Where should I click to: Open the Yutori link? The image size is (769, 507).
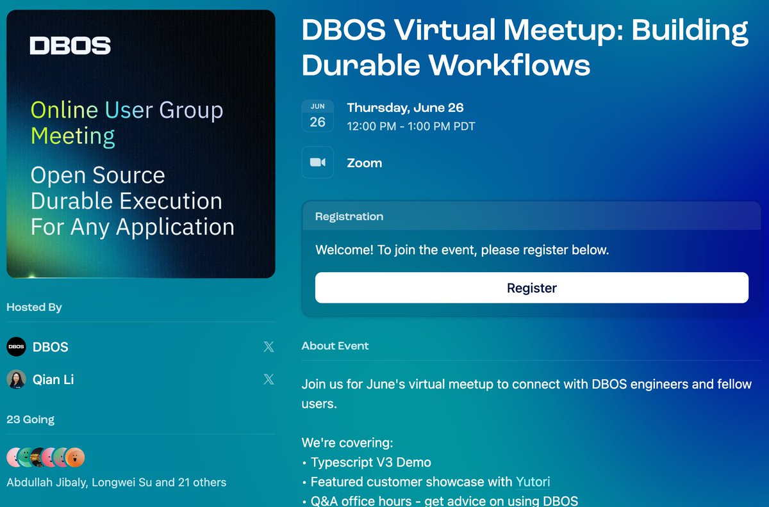pyautogui.click(x=533, y=481)
